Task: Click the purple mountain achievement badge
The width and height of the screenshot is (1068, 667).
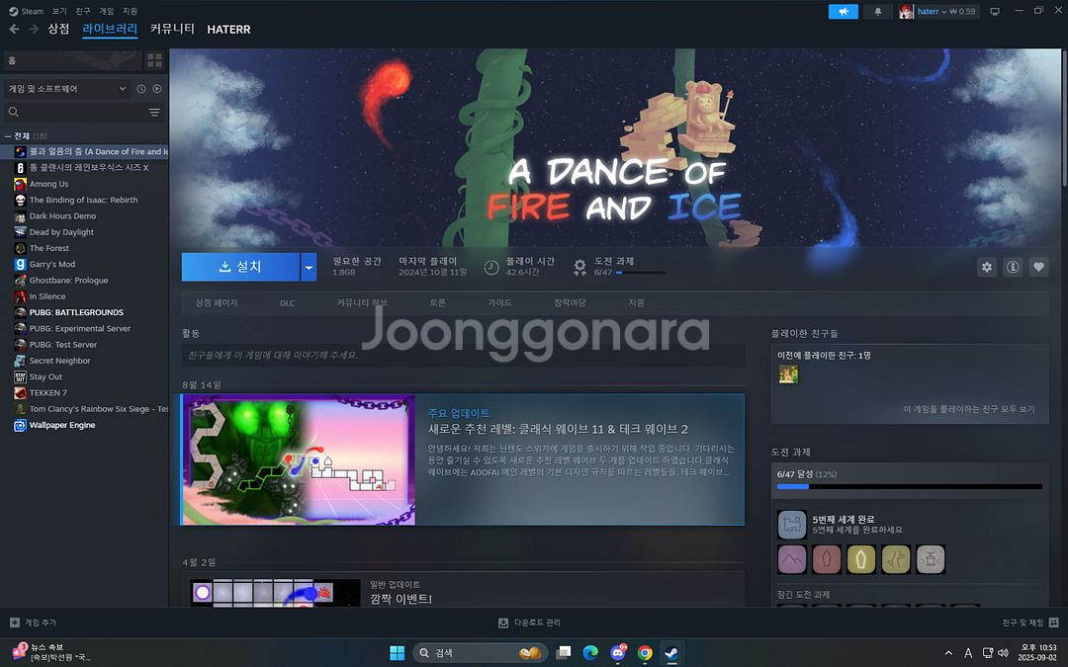Action: coord(791,559)
